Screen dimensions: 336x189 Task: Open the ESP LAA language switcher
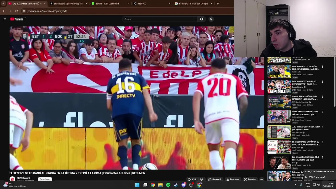click(308, 185)
